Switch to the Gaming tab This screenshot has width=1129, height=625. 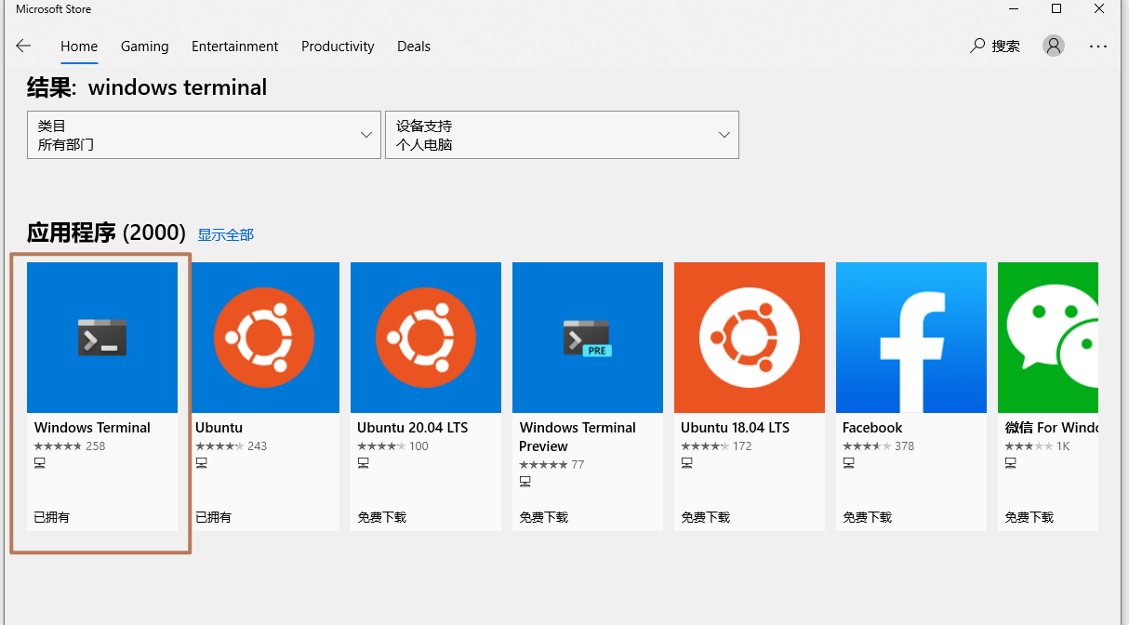145,46
